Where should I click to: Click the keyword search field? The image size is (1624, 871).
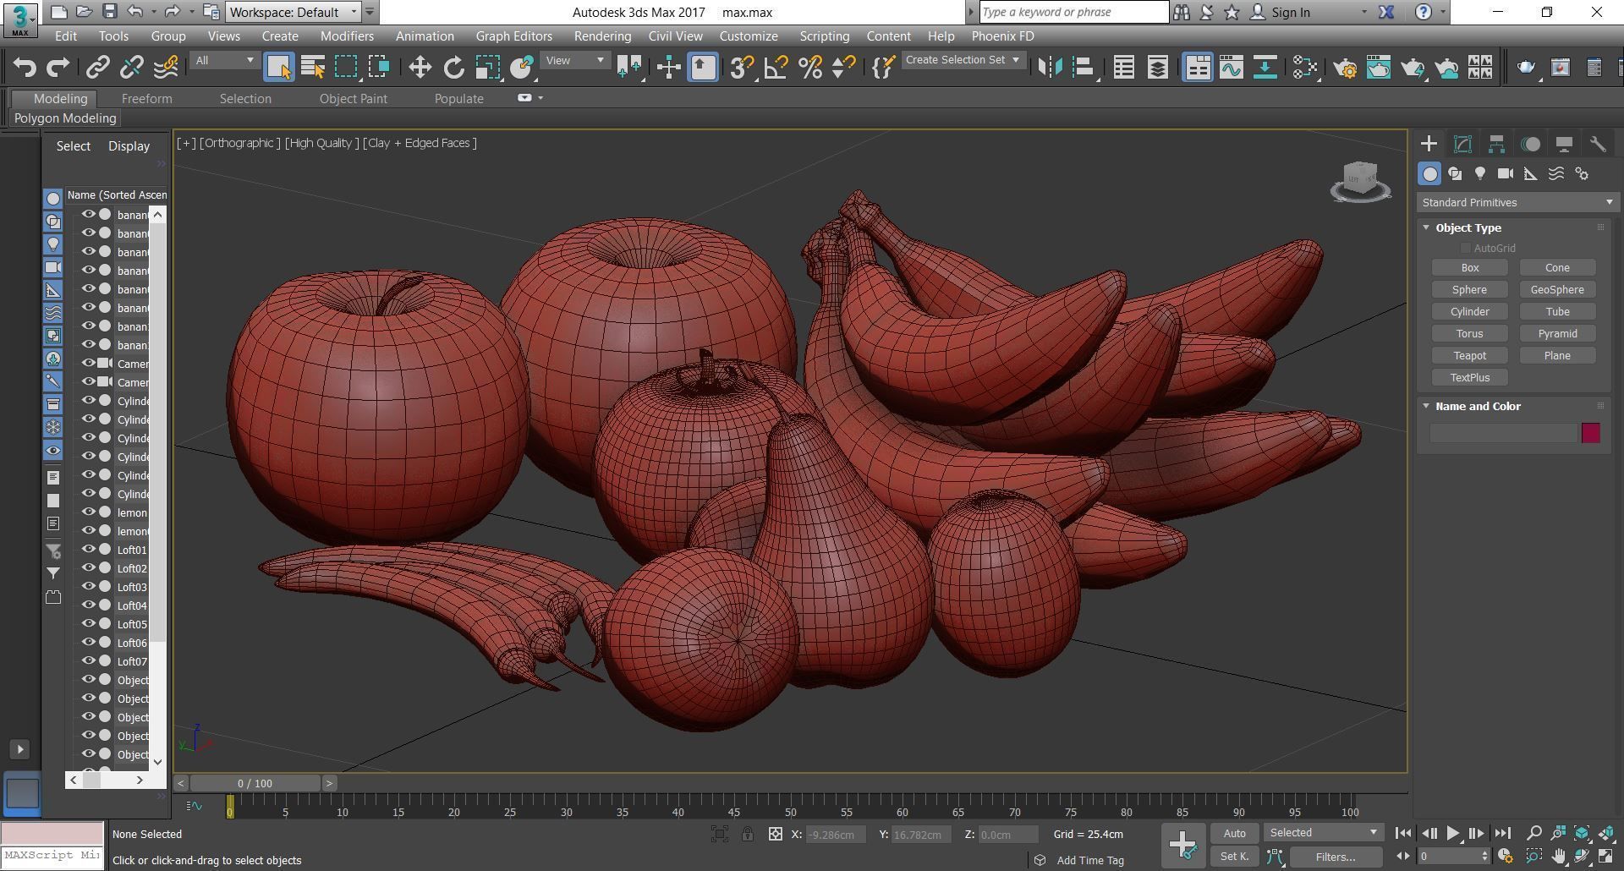tap(1073, 12)
